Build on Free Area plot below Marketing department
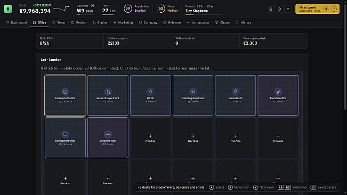This screenshot has height=195, width=347. [x=193, y=138]
